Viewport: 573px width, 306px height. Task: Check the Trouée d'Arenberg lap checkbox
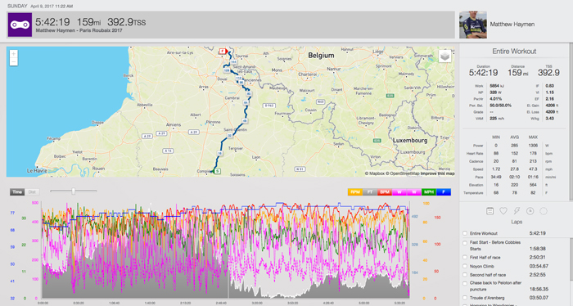pyautogui.click(x=465, y=298)
